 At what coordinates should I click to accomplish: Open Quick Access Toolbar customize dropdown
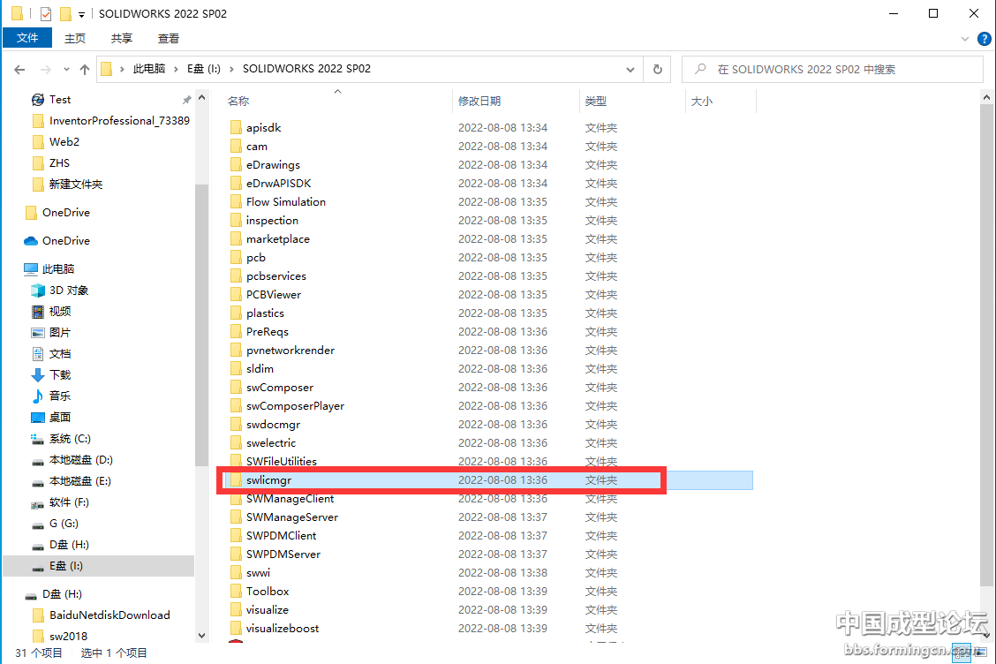tap(82, 14)
